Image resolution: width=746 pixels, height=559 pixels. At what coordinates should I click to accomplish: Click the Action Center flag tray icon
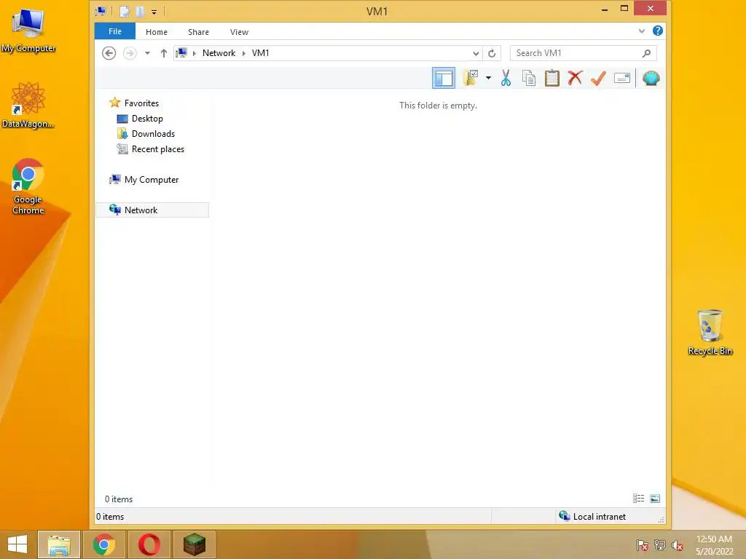[642, 545]
